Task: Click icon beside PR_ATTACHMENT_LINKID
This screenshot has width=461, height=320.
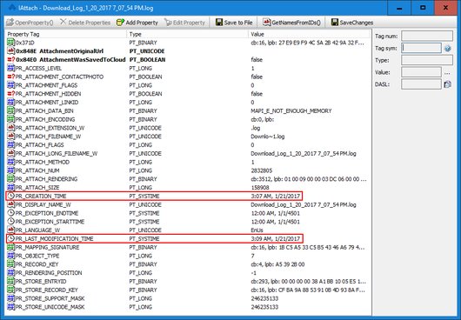Action: (10, 103)
